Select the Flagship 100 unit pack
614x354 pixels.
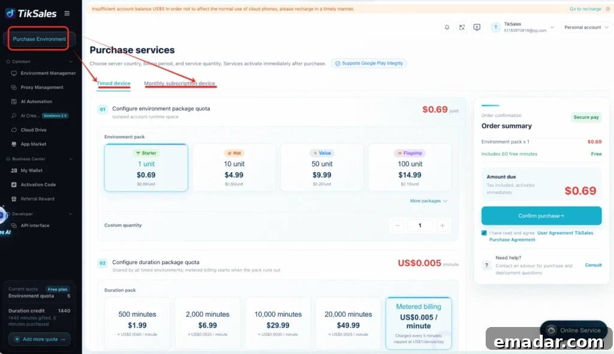click(410, 168)
